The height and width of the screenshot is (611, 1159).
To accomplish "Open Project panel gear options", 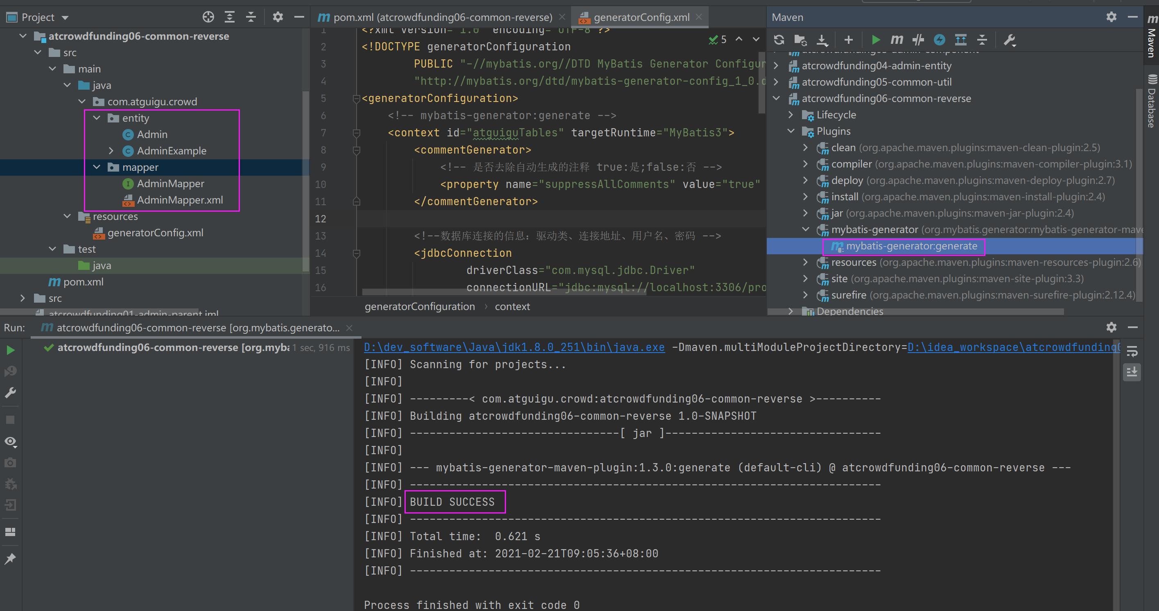I will click(278, 17).
